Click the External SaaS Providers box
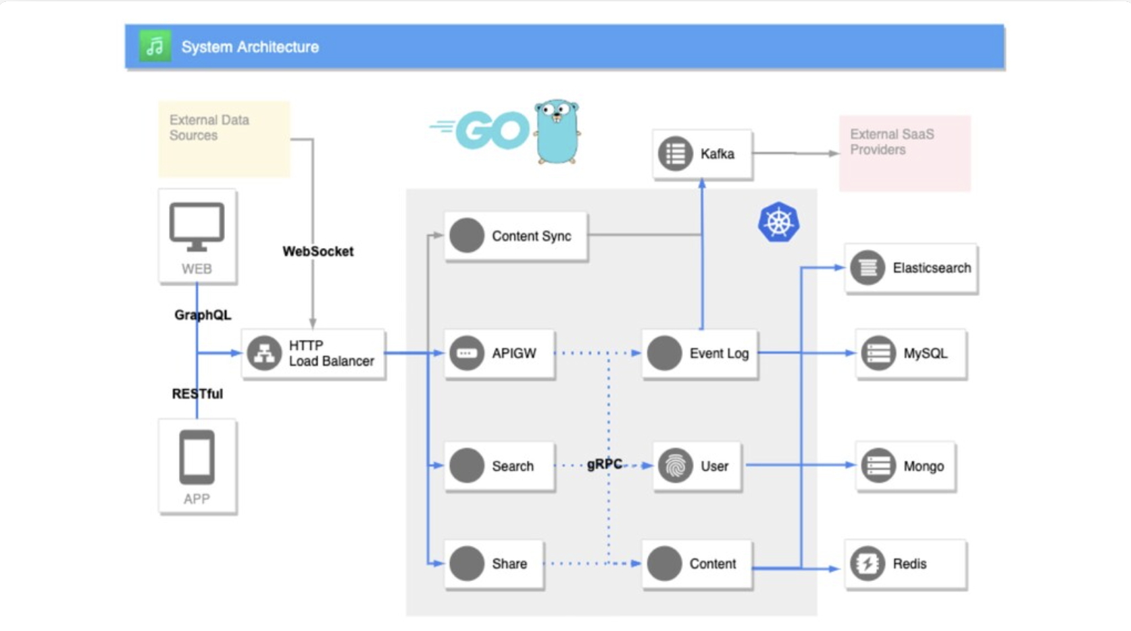This screenshot has width=1131, height=631. coord(905,153)
